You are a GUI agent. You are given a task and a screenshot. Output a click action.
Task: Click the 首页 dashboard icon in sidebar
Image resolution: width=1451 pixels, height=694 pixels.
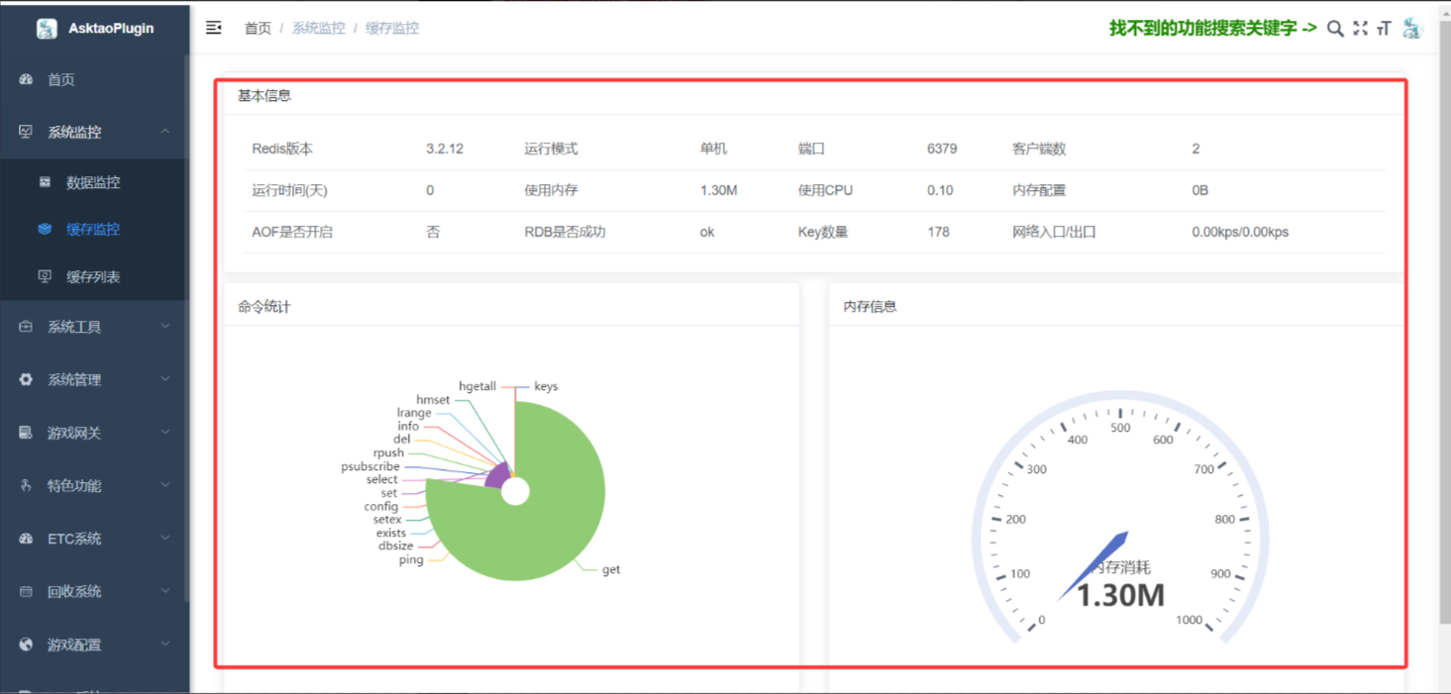click(x=27, y=79)
